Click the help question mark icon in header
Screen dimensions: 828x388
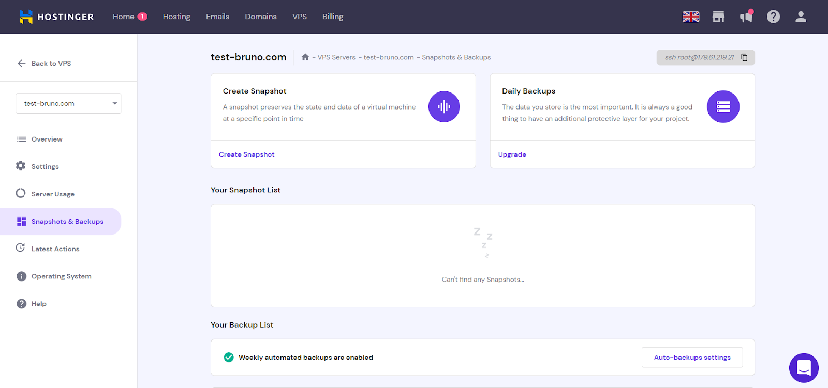773,17
